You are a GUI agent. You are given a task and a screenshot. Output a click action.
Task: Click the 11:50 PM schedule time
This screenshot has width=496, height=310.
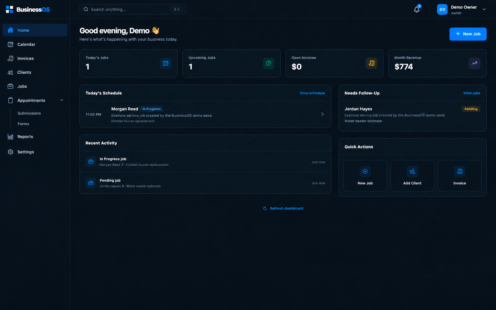coord(93,114)
